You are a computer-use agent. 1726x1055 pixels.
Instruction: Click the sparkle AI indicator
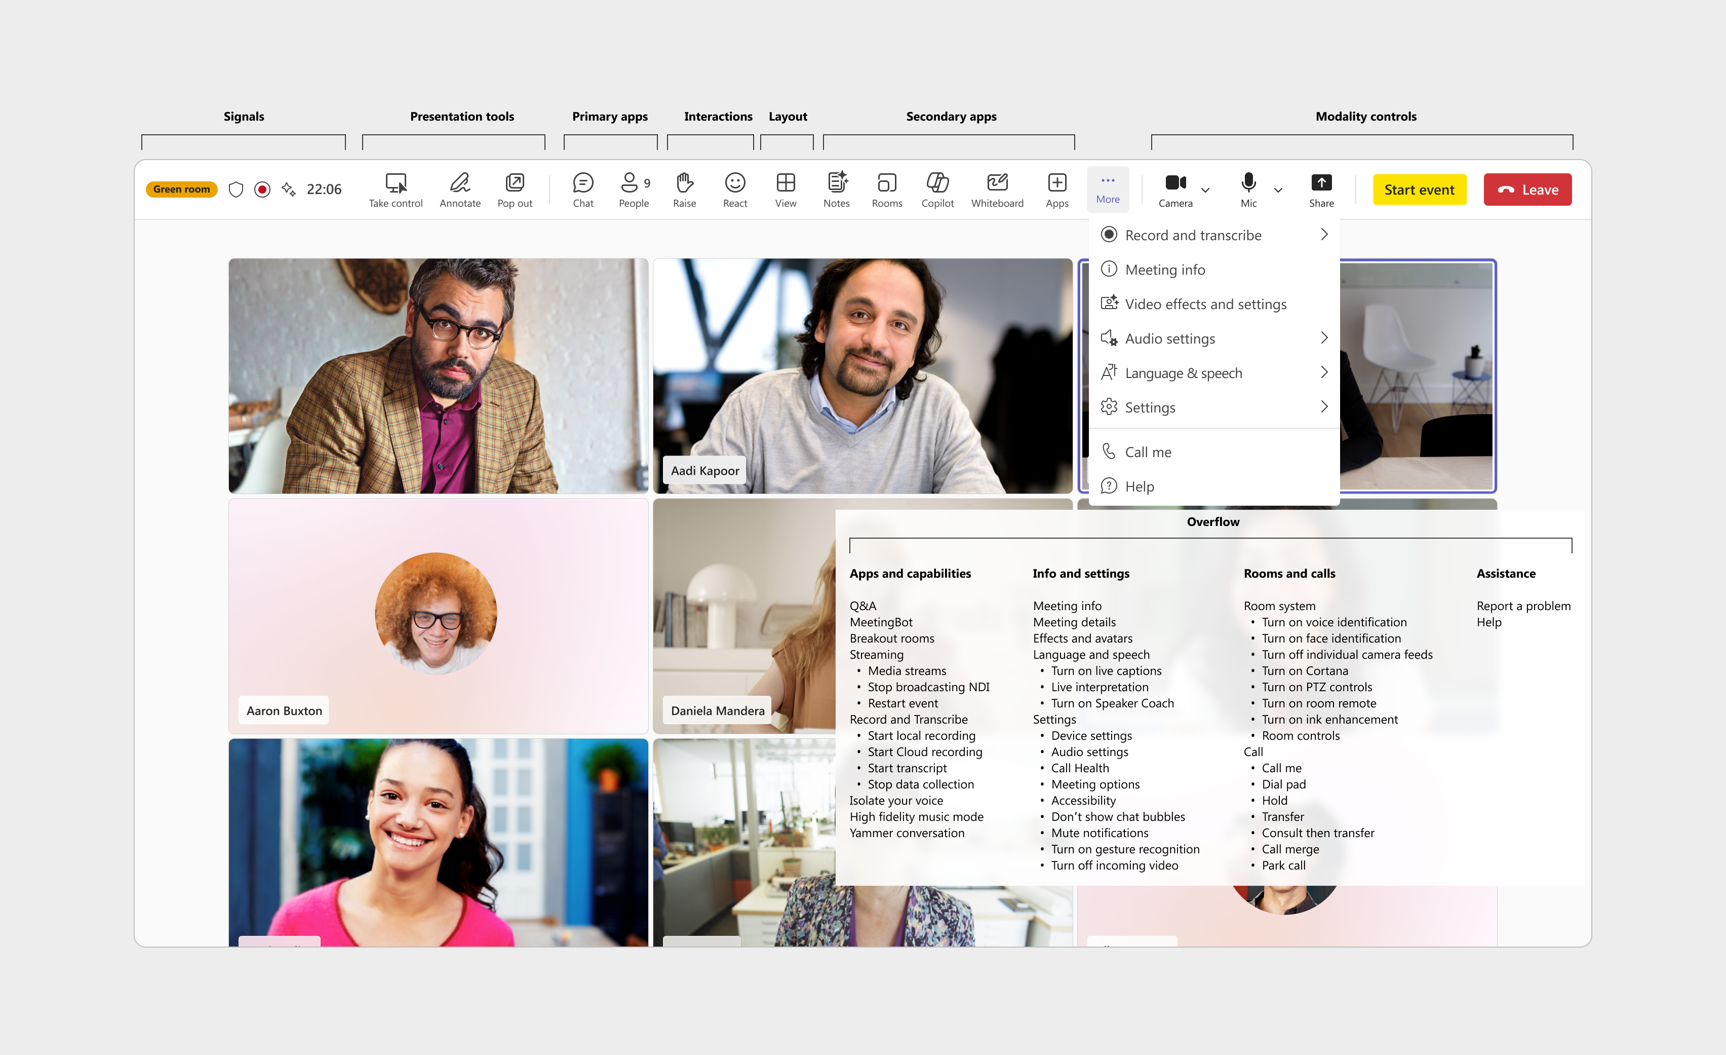coord(289,190)
